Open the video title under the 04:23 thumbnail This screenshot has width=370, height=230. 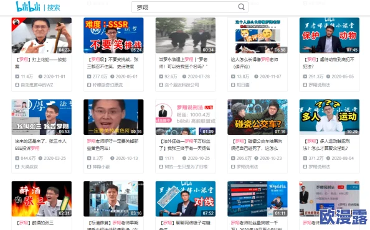[x=41, y=63]
